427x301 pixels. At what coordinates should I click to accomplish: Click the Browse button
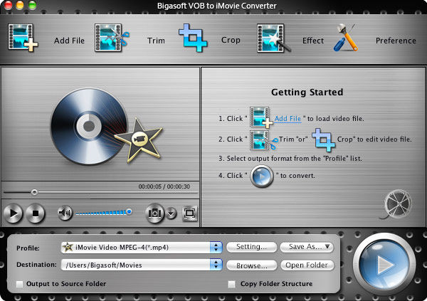[x=251, y=265]
